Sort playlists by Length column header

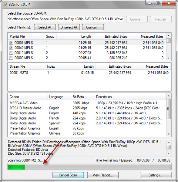click(75, 36)
